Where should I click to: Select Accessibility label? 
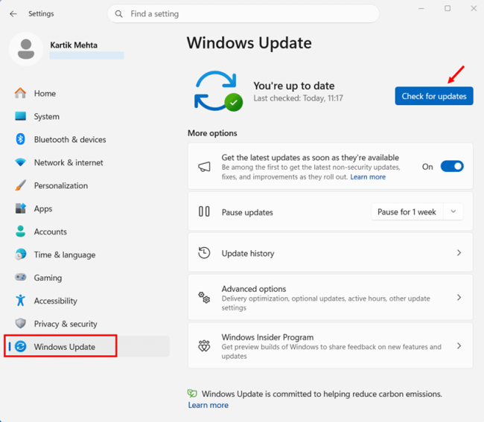56,301
